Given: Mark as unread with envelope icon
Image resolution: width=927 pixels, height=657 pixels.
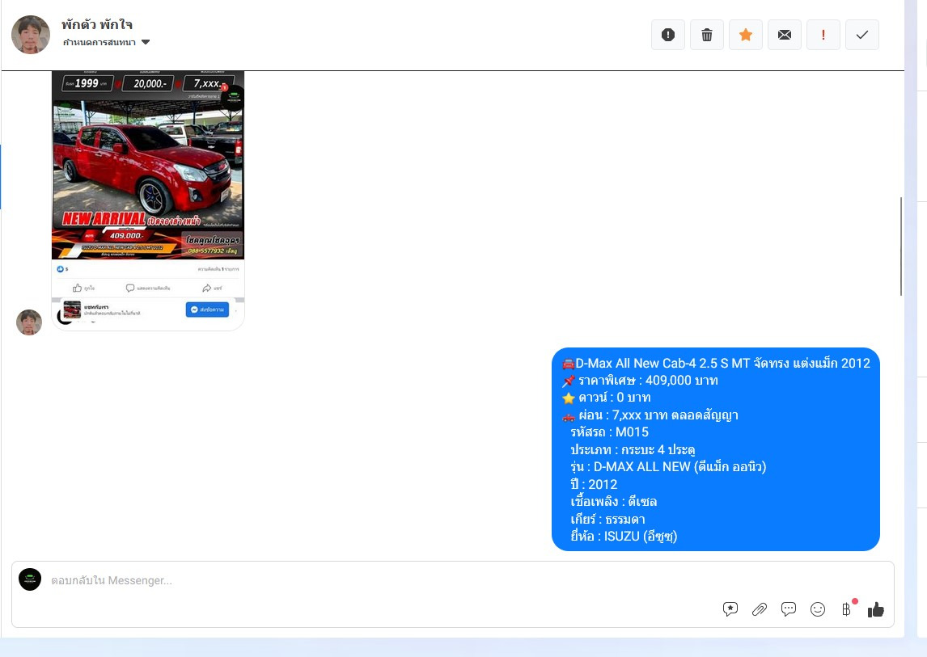Looking at the screenshot, I should pos(785,35).
